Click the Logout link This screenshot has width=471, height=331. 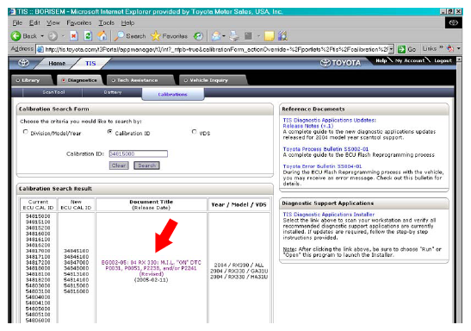click(443, 60)
